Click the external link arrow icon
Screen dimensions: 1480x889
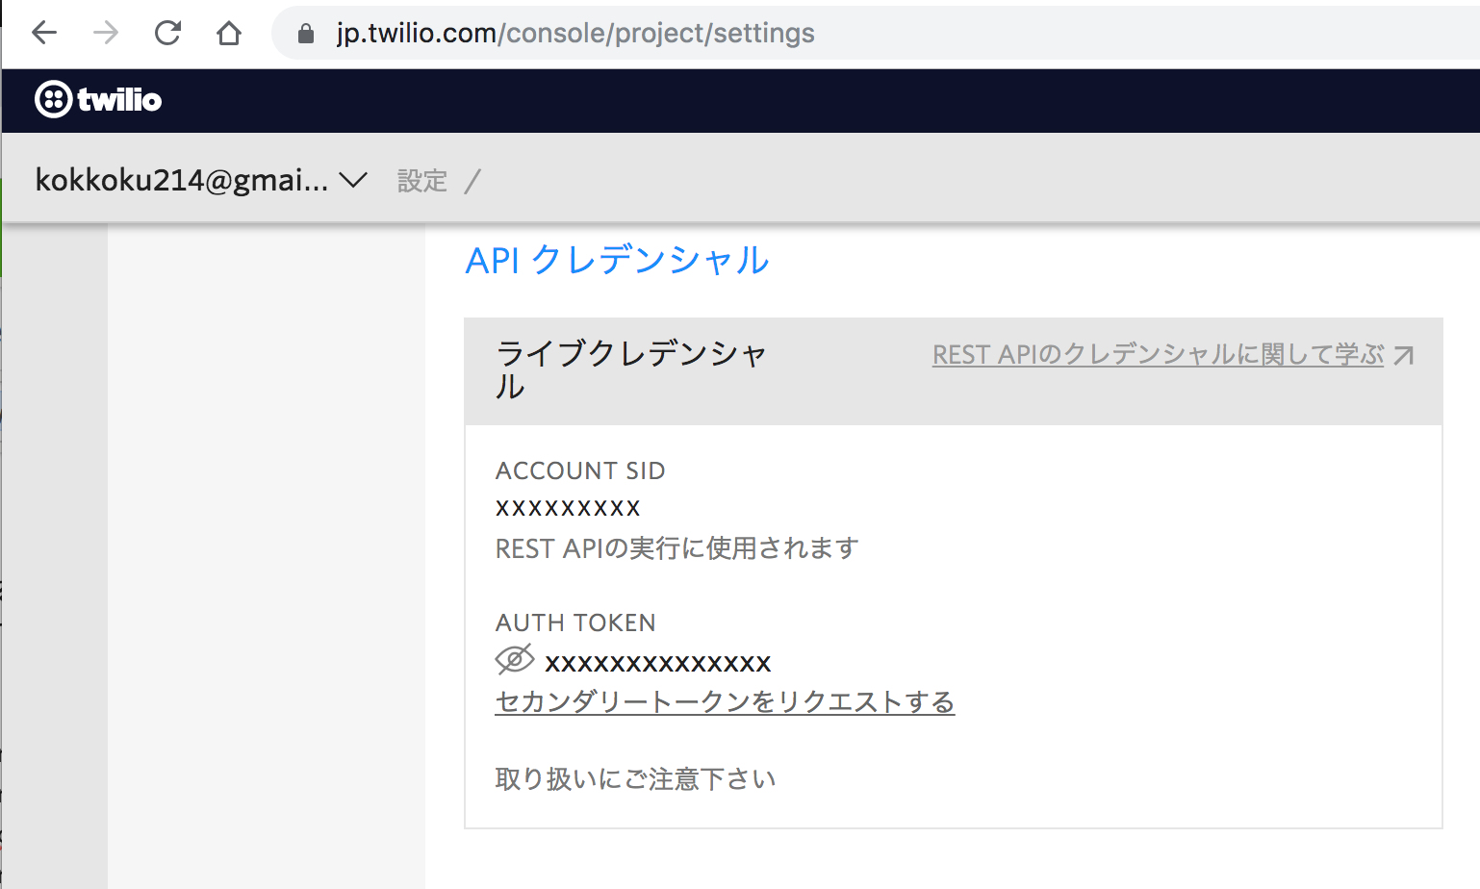tap(1404, 356)
